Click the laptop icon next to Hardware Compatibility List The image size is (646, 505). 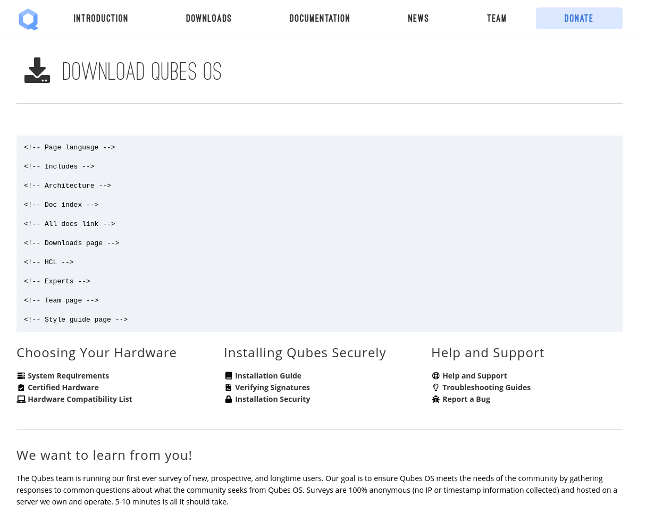(21, 399)
